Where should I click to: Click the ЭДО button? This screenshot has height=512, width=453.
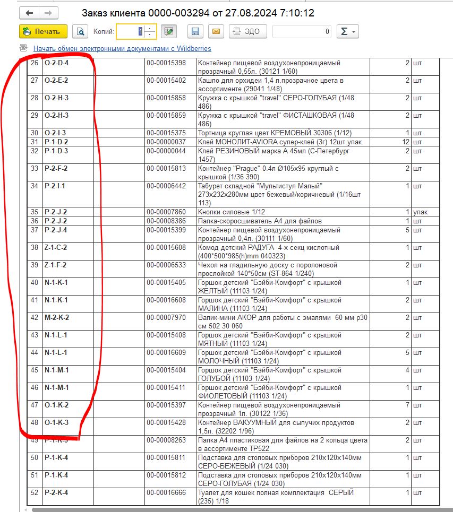pos(247,32)
